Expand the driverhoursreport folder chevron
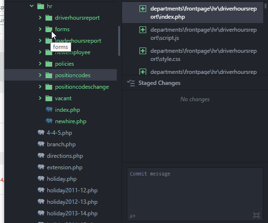Image resolution: width=268 pixels, height=223 pixels. [40, 17]
